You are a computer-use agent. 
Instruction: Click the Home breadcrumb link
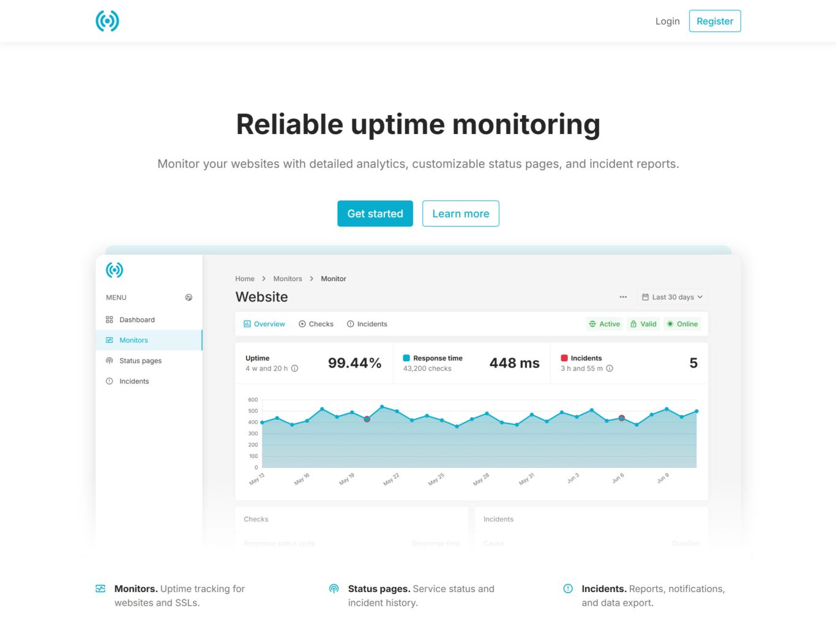pos(245,279)
